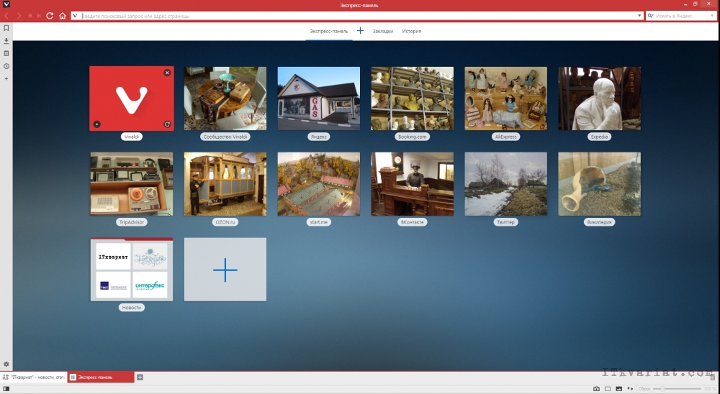Remove the Vivaldi speed dial via its X
This screenshot has height=394, width=720.
coord(167,73)
